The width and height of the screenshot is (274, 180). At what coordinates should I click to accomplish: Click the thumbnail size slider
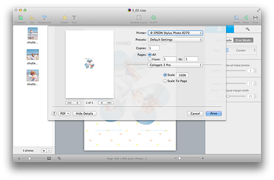coord(33,159)
